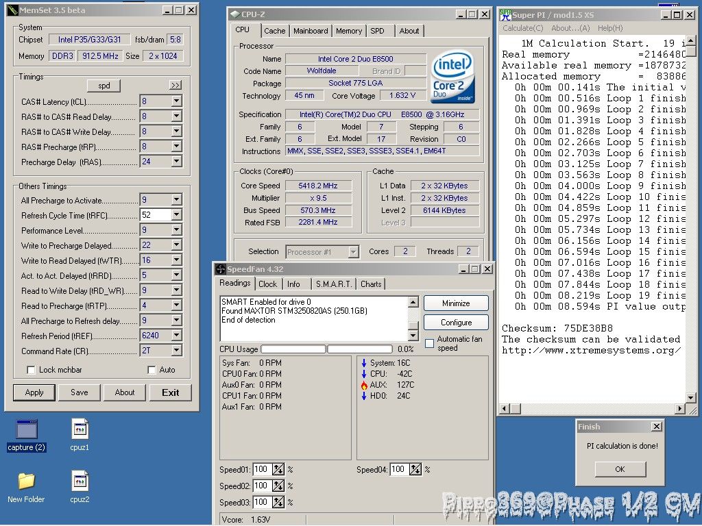Screen dimensions: 702x526
Task: Click the MemSet title bar icon
Action: (12, 10)
